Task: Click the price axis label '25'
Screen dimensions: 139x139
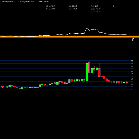Action: (x=132, y=79)
